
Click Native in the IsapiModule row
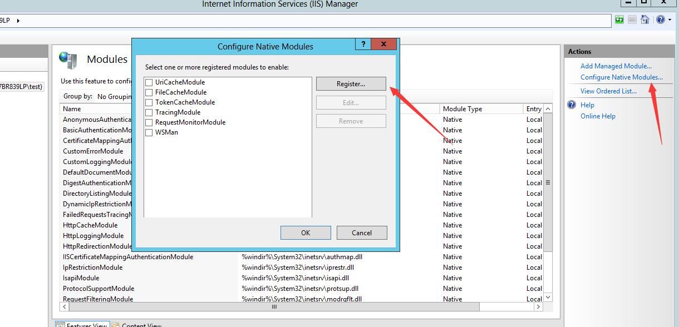point(452,278)
